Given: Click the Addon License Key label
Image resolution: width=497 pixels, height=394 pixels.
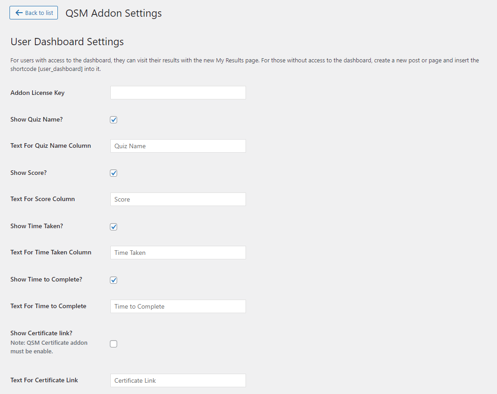Looking at the screenshot, I should (38, 93).
